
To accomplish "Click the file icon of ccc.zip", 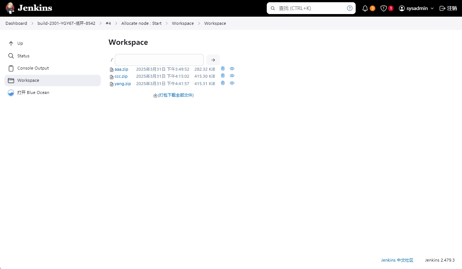I will (112, 77).
